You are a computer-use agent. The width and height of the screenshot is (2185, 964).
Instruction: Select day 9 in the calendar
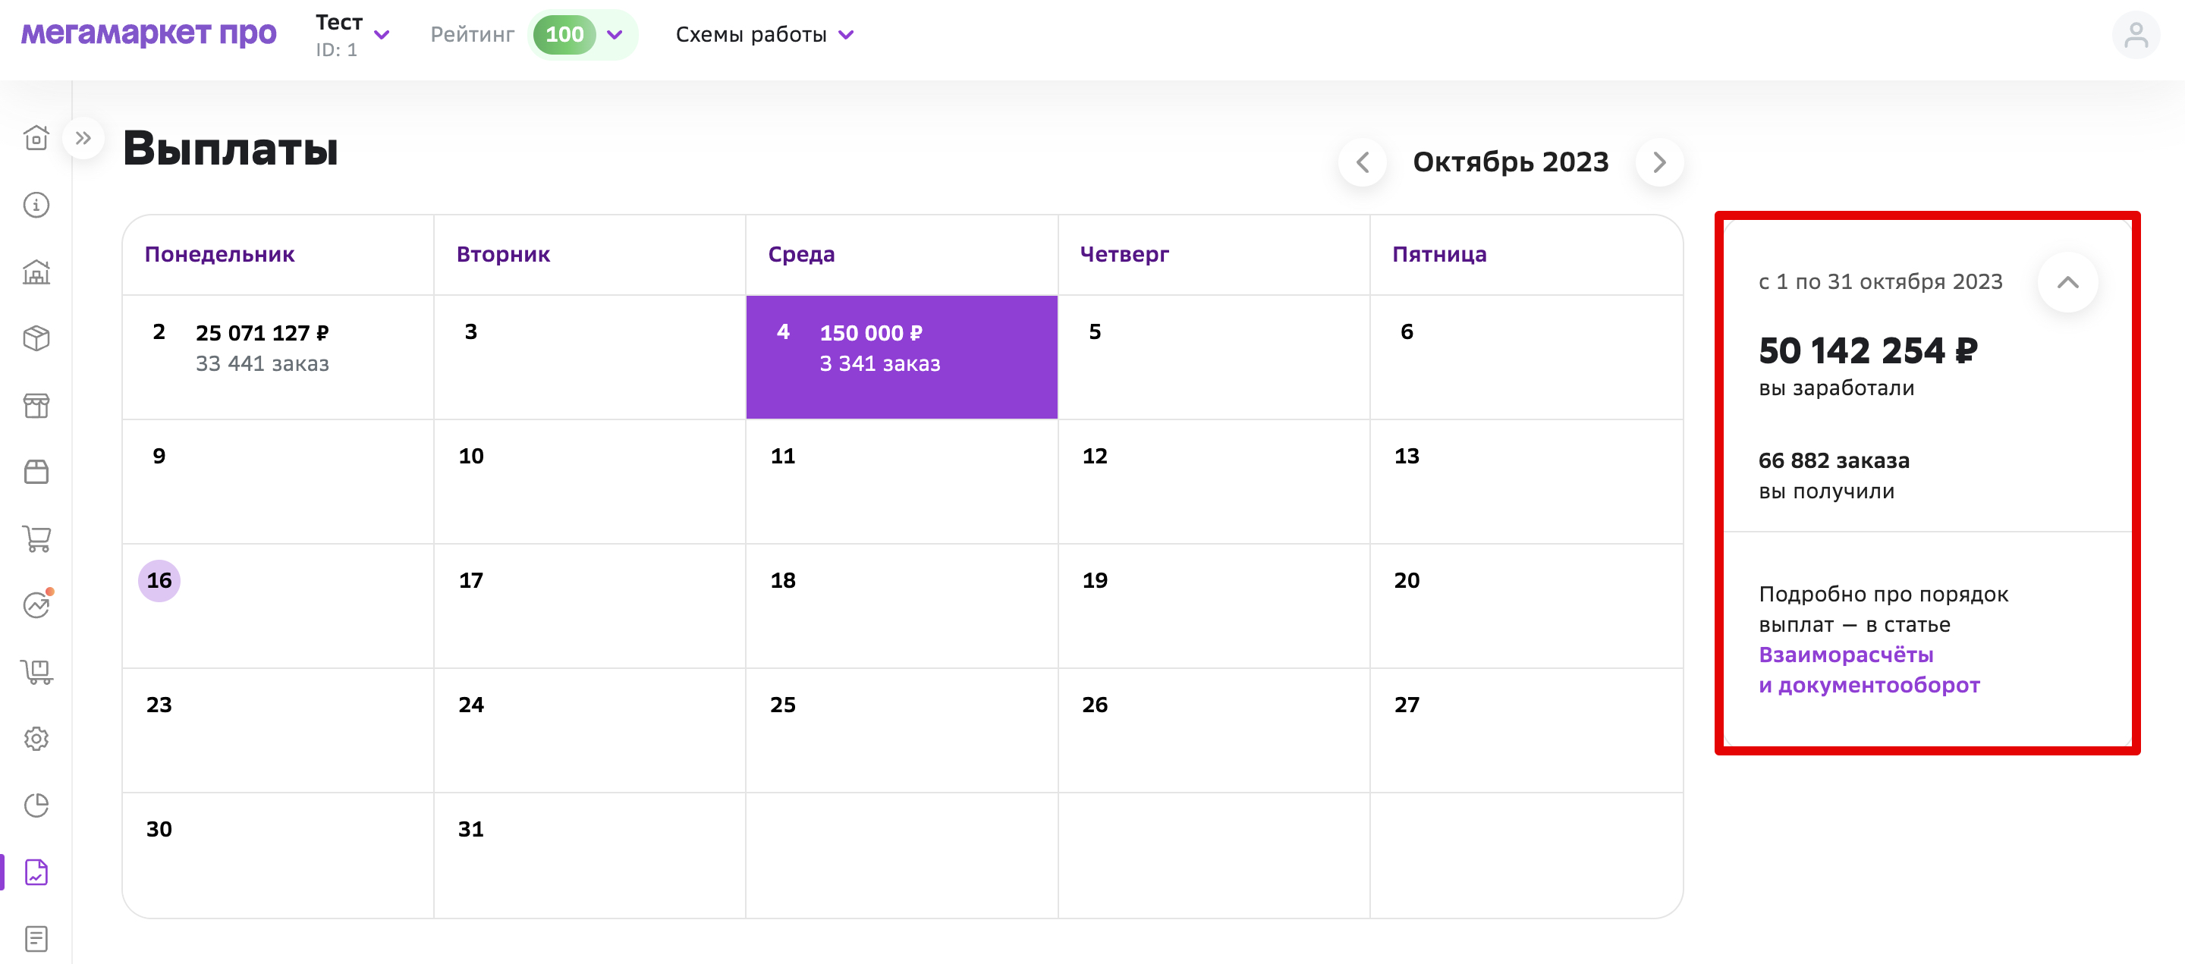tap(278, 482)
